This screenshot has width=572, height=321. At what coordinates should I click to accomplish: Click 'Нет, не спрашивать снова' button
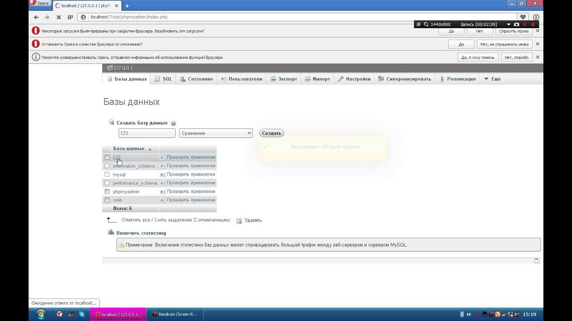click(x=505, y=44)
